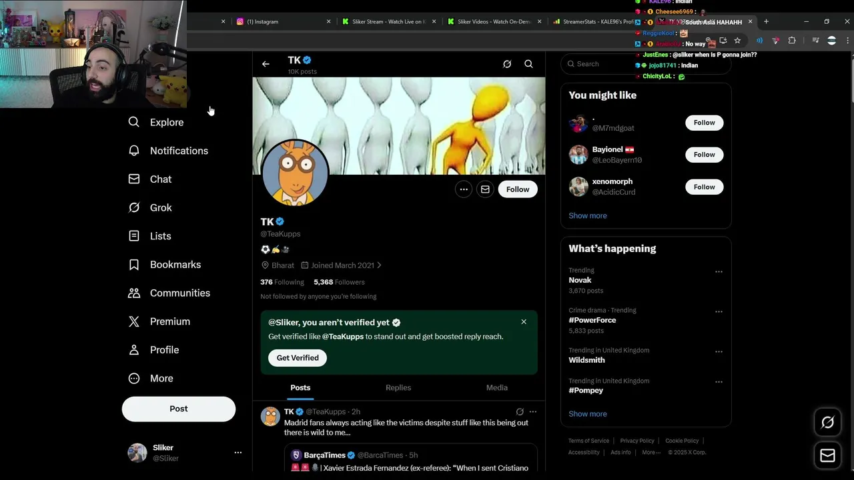Dismiss the verification prompt banner

pyautogui.click(x=524, y=322)
